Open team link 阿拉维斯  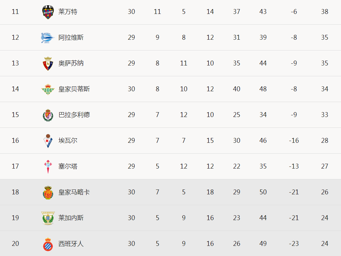[71, 38]
